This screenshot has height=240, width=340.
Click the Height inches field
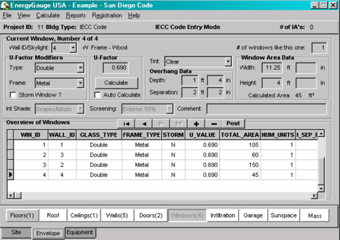click(306, 83)
